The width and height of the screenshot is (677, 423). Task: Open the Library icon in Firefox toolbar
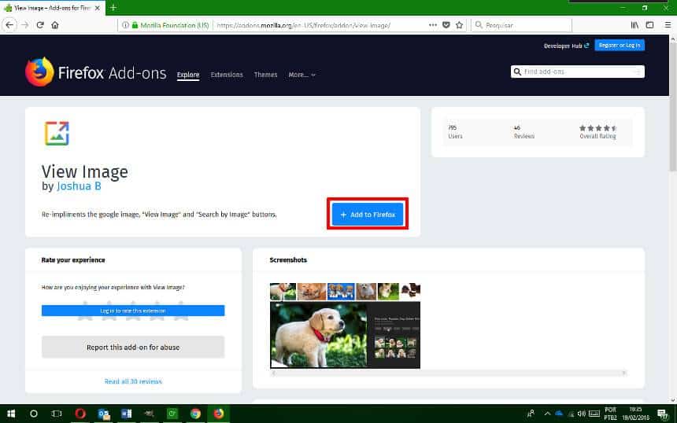click(x=634, y=25)
